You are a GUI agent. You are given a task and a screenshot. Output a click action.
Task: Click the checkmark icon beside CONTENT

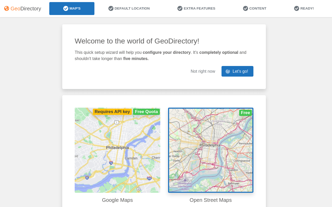[x=245, y=9]
